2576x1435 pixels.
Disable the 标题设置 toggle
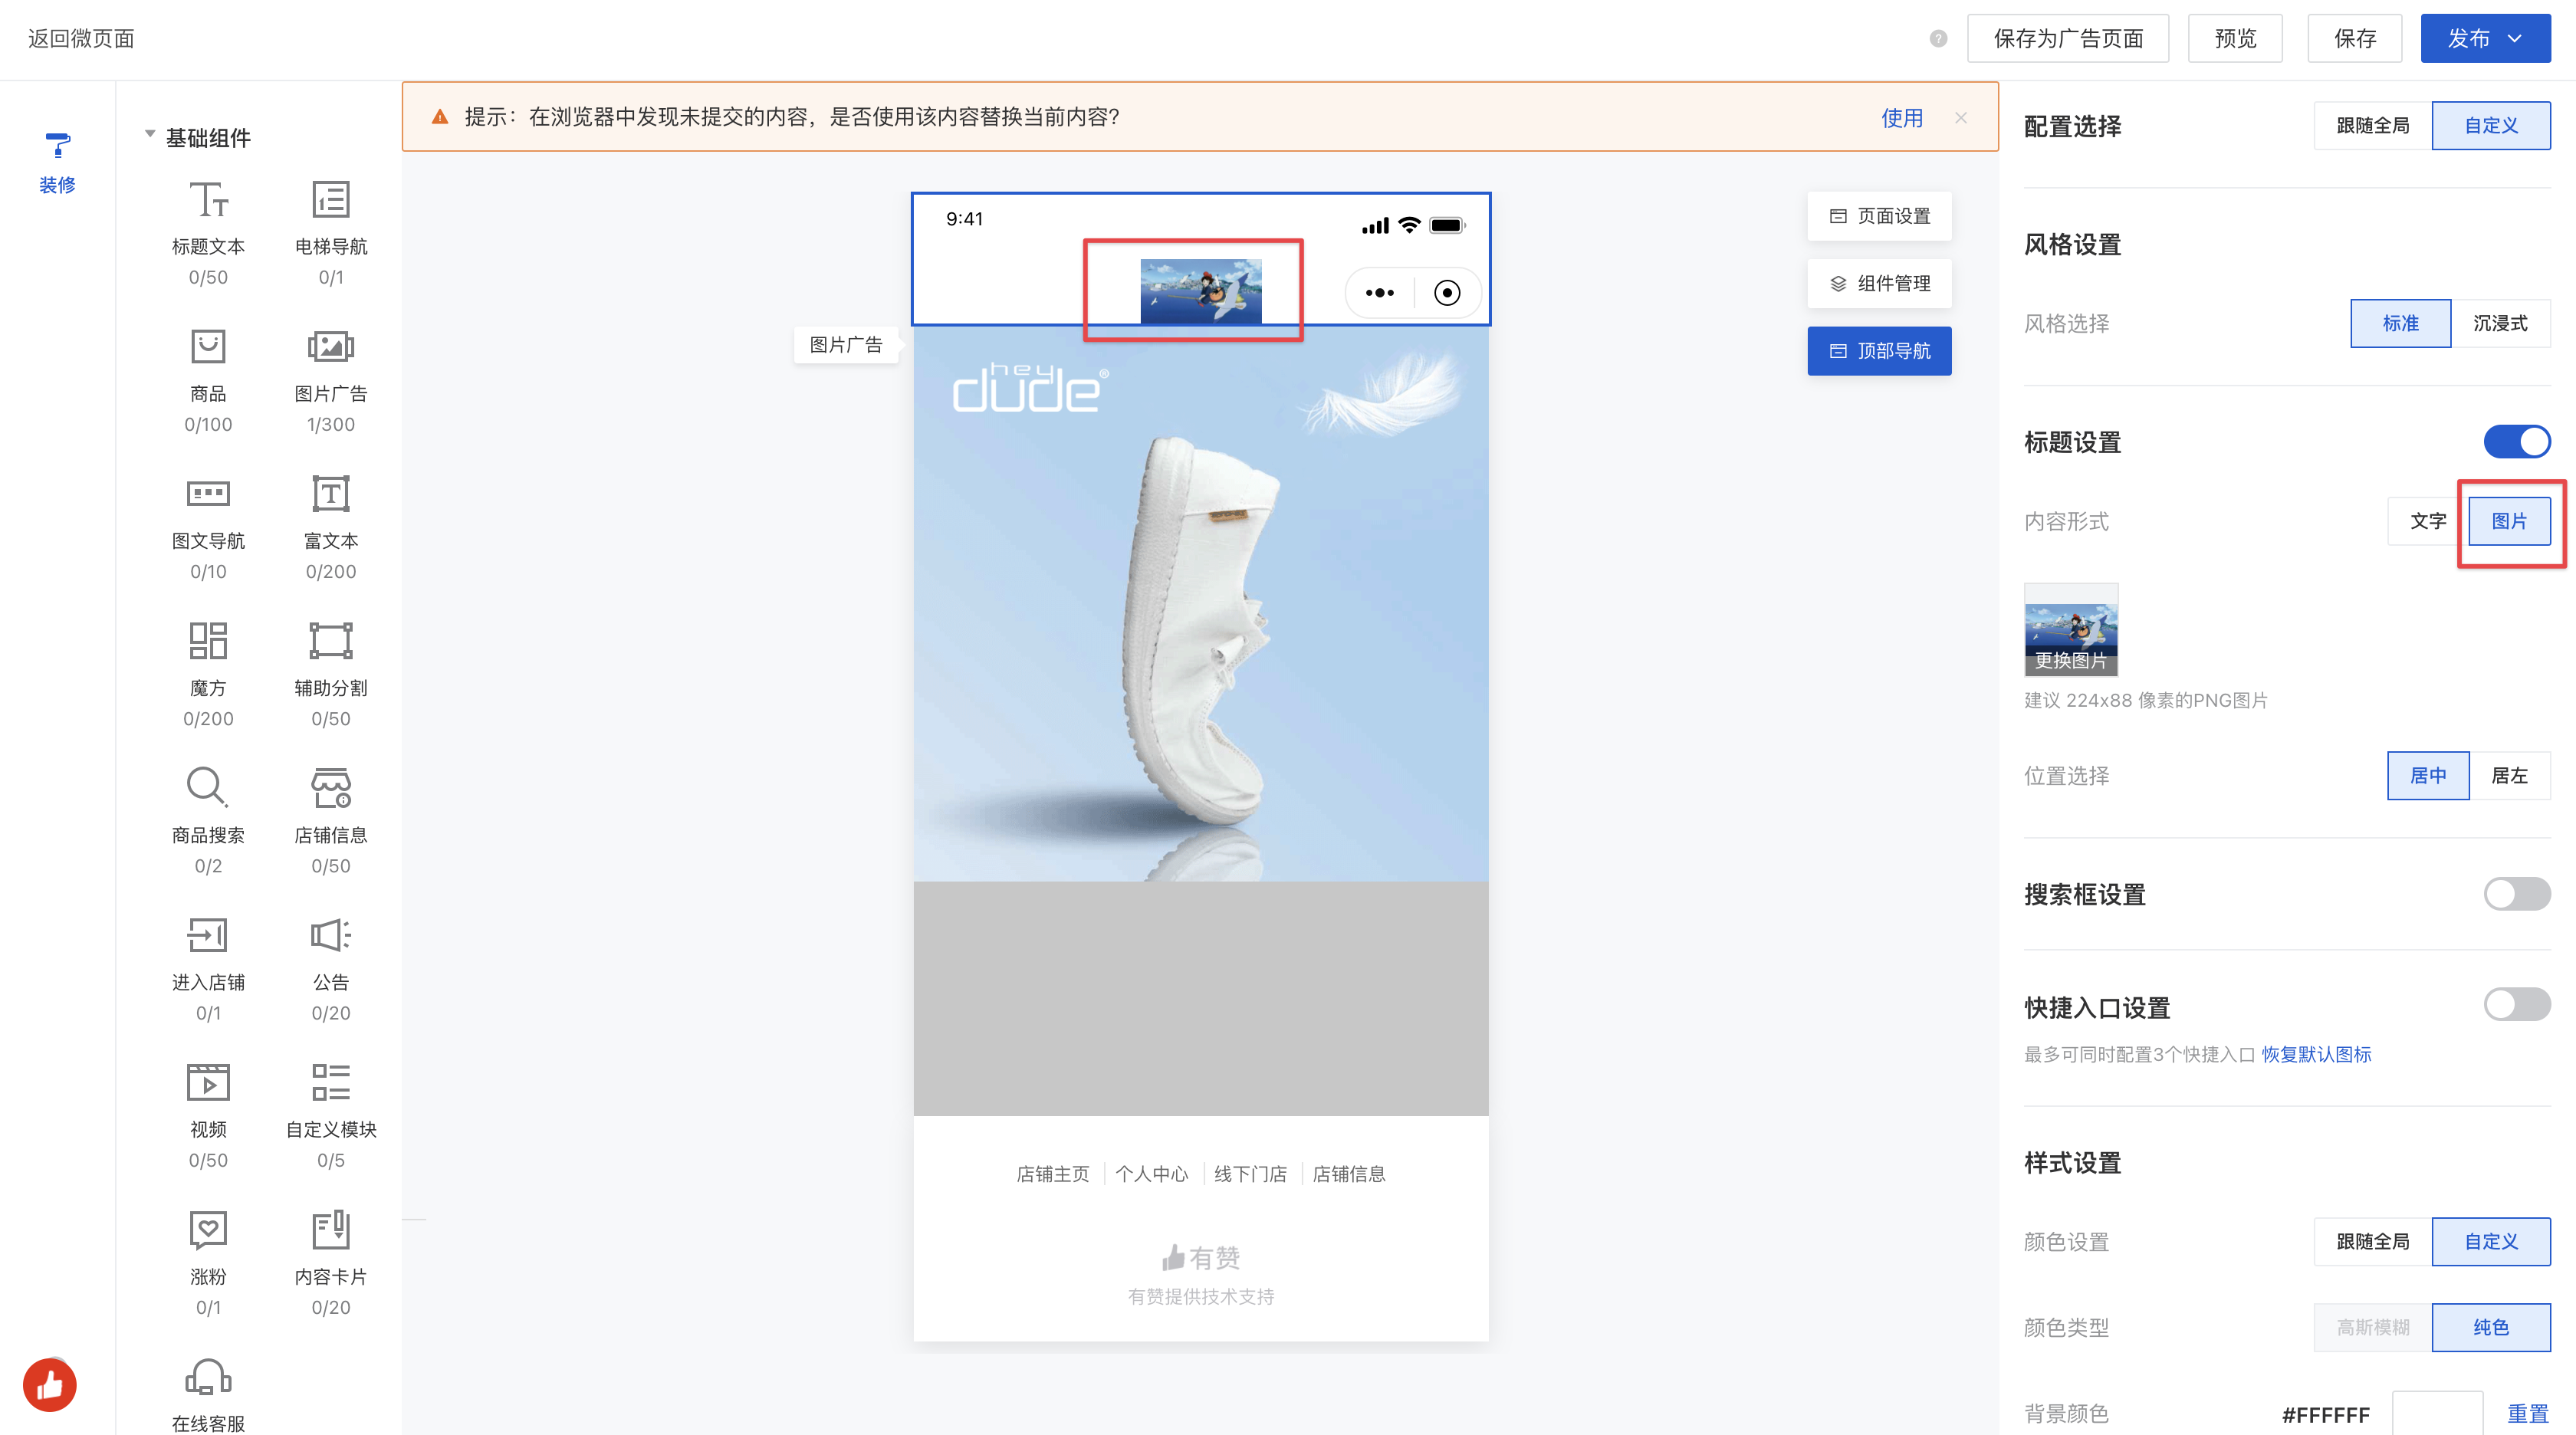click(x=2516, y=441)
